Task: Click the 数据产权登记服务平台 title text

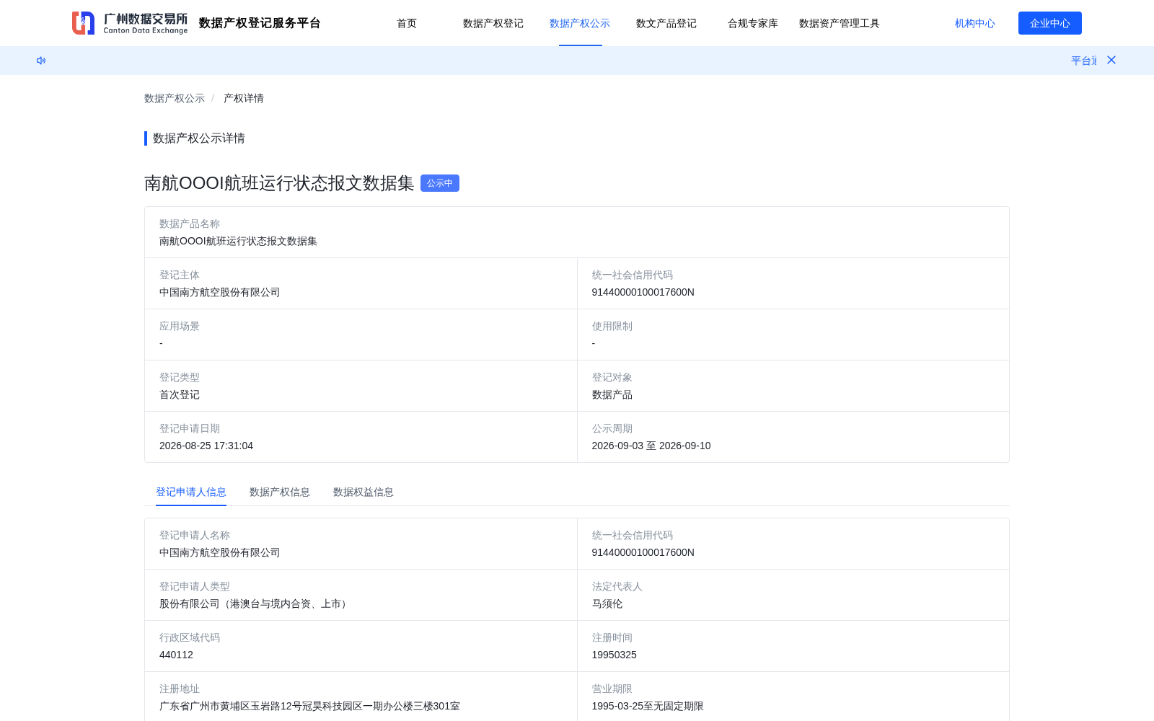Action: click(260, 23)
